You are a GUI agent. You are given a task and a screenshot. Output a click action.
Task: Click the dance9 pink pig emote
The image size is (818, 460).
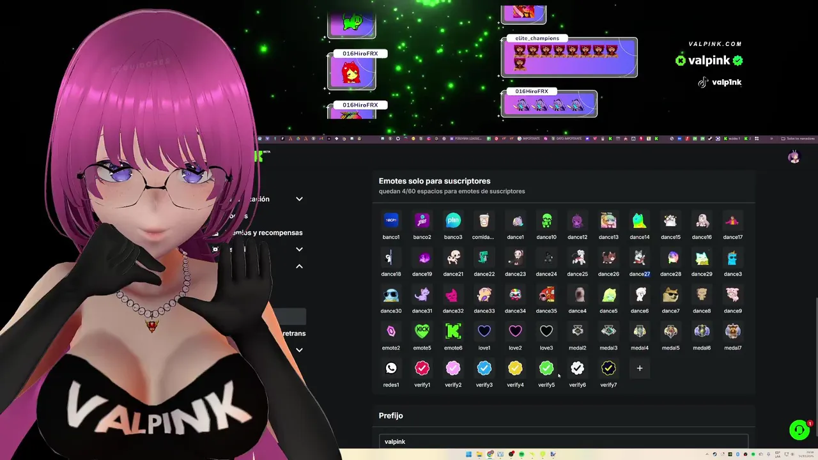[x=733, y=295]
